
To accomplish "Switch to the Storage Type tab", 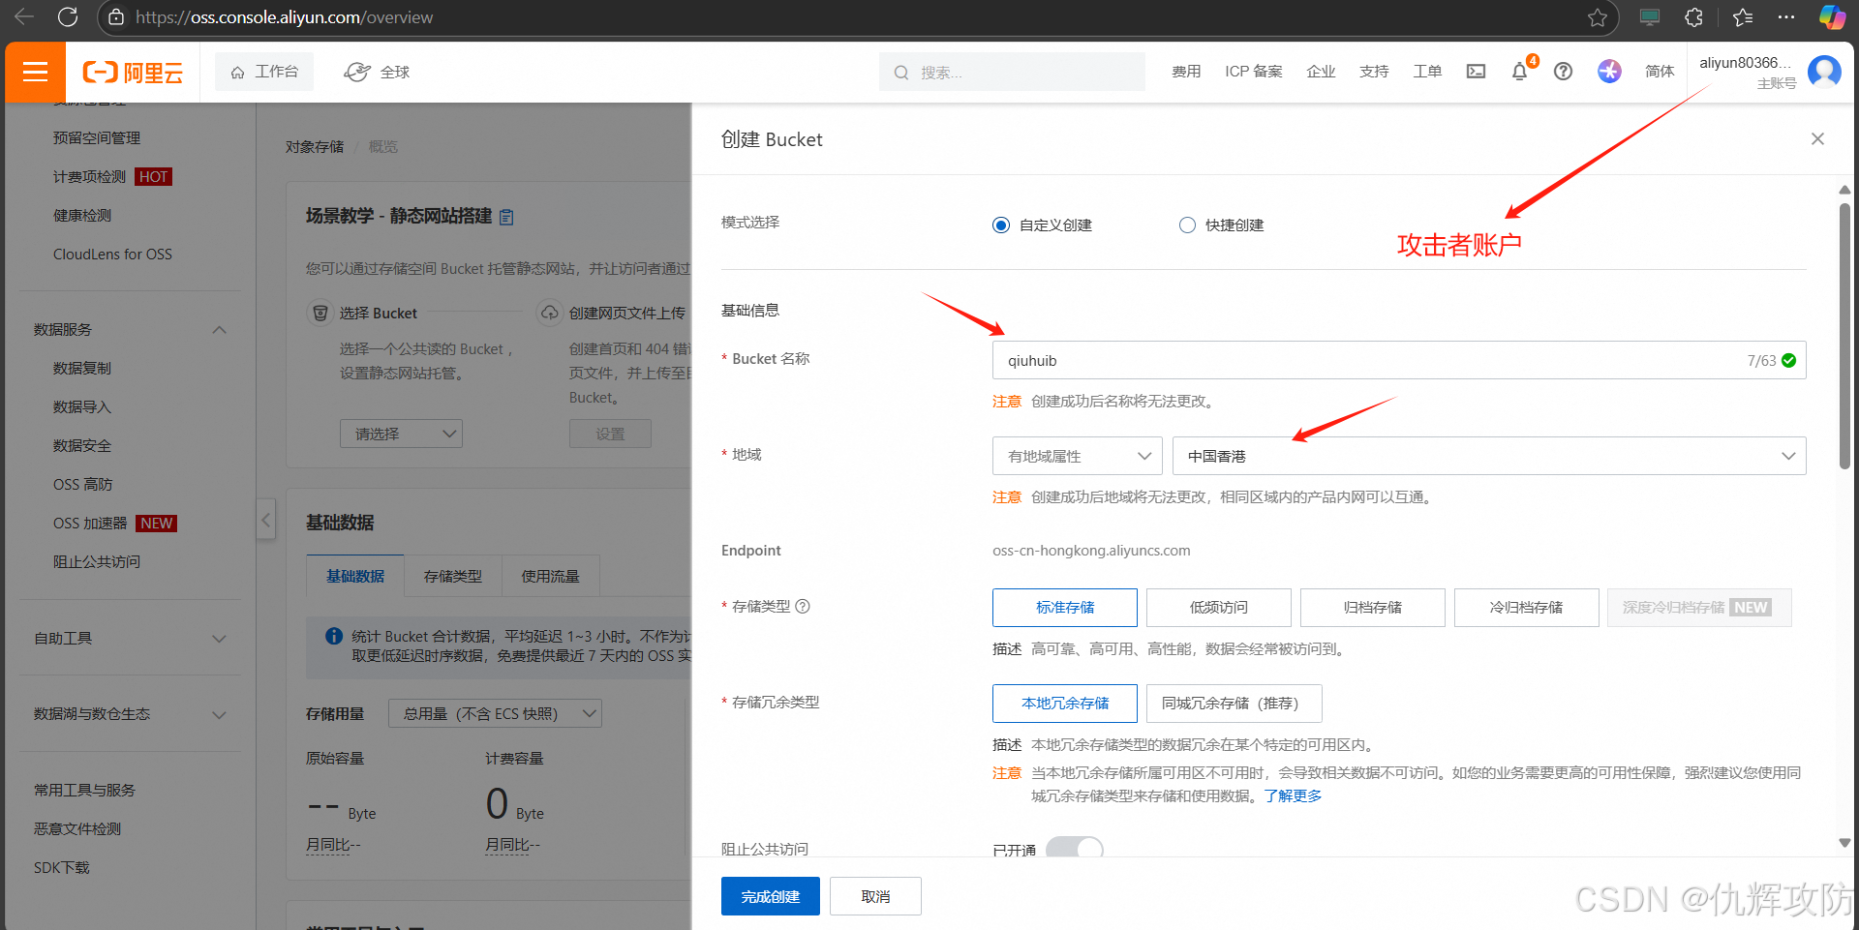I will tap(453, 576).
